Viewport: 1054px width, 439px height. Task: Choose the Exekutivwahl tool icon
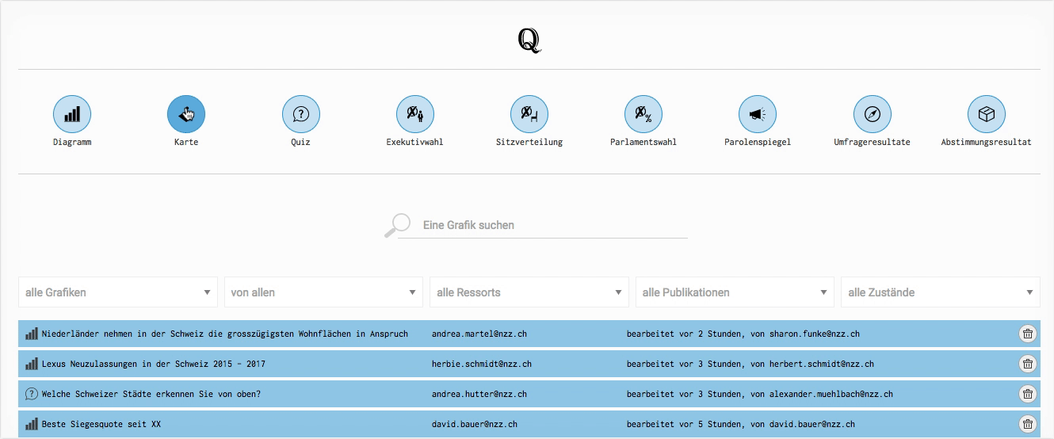(415, 114)
